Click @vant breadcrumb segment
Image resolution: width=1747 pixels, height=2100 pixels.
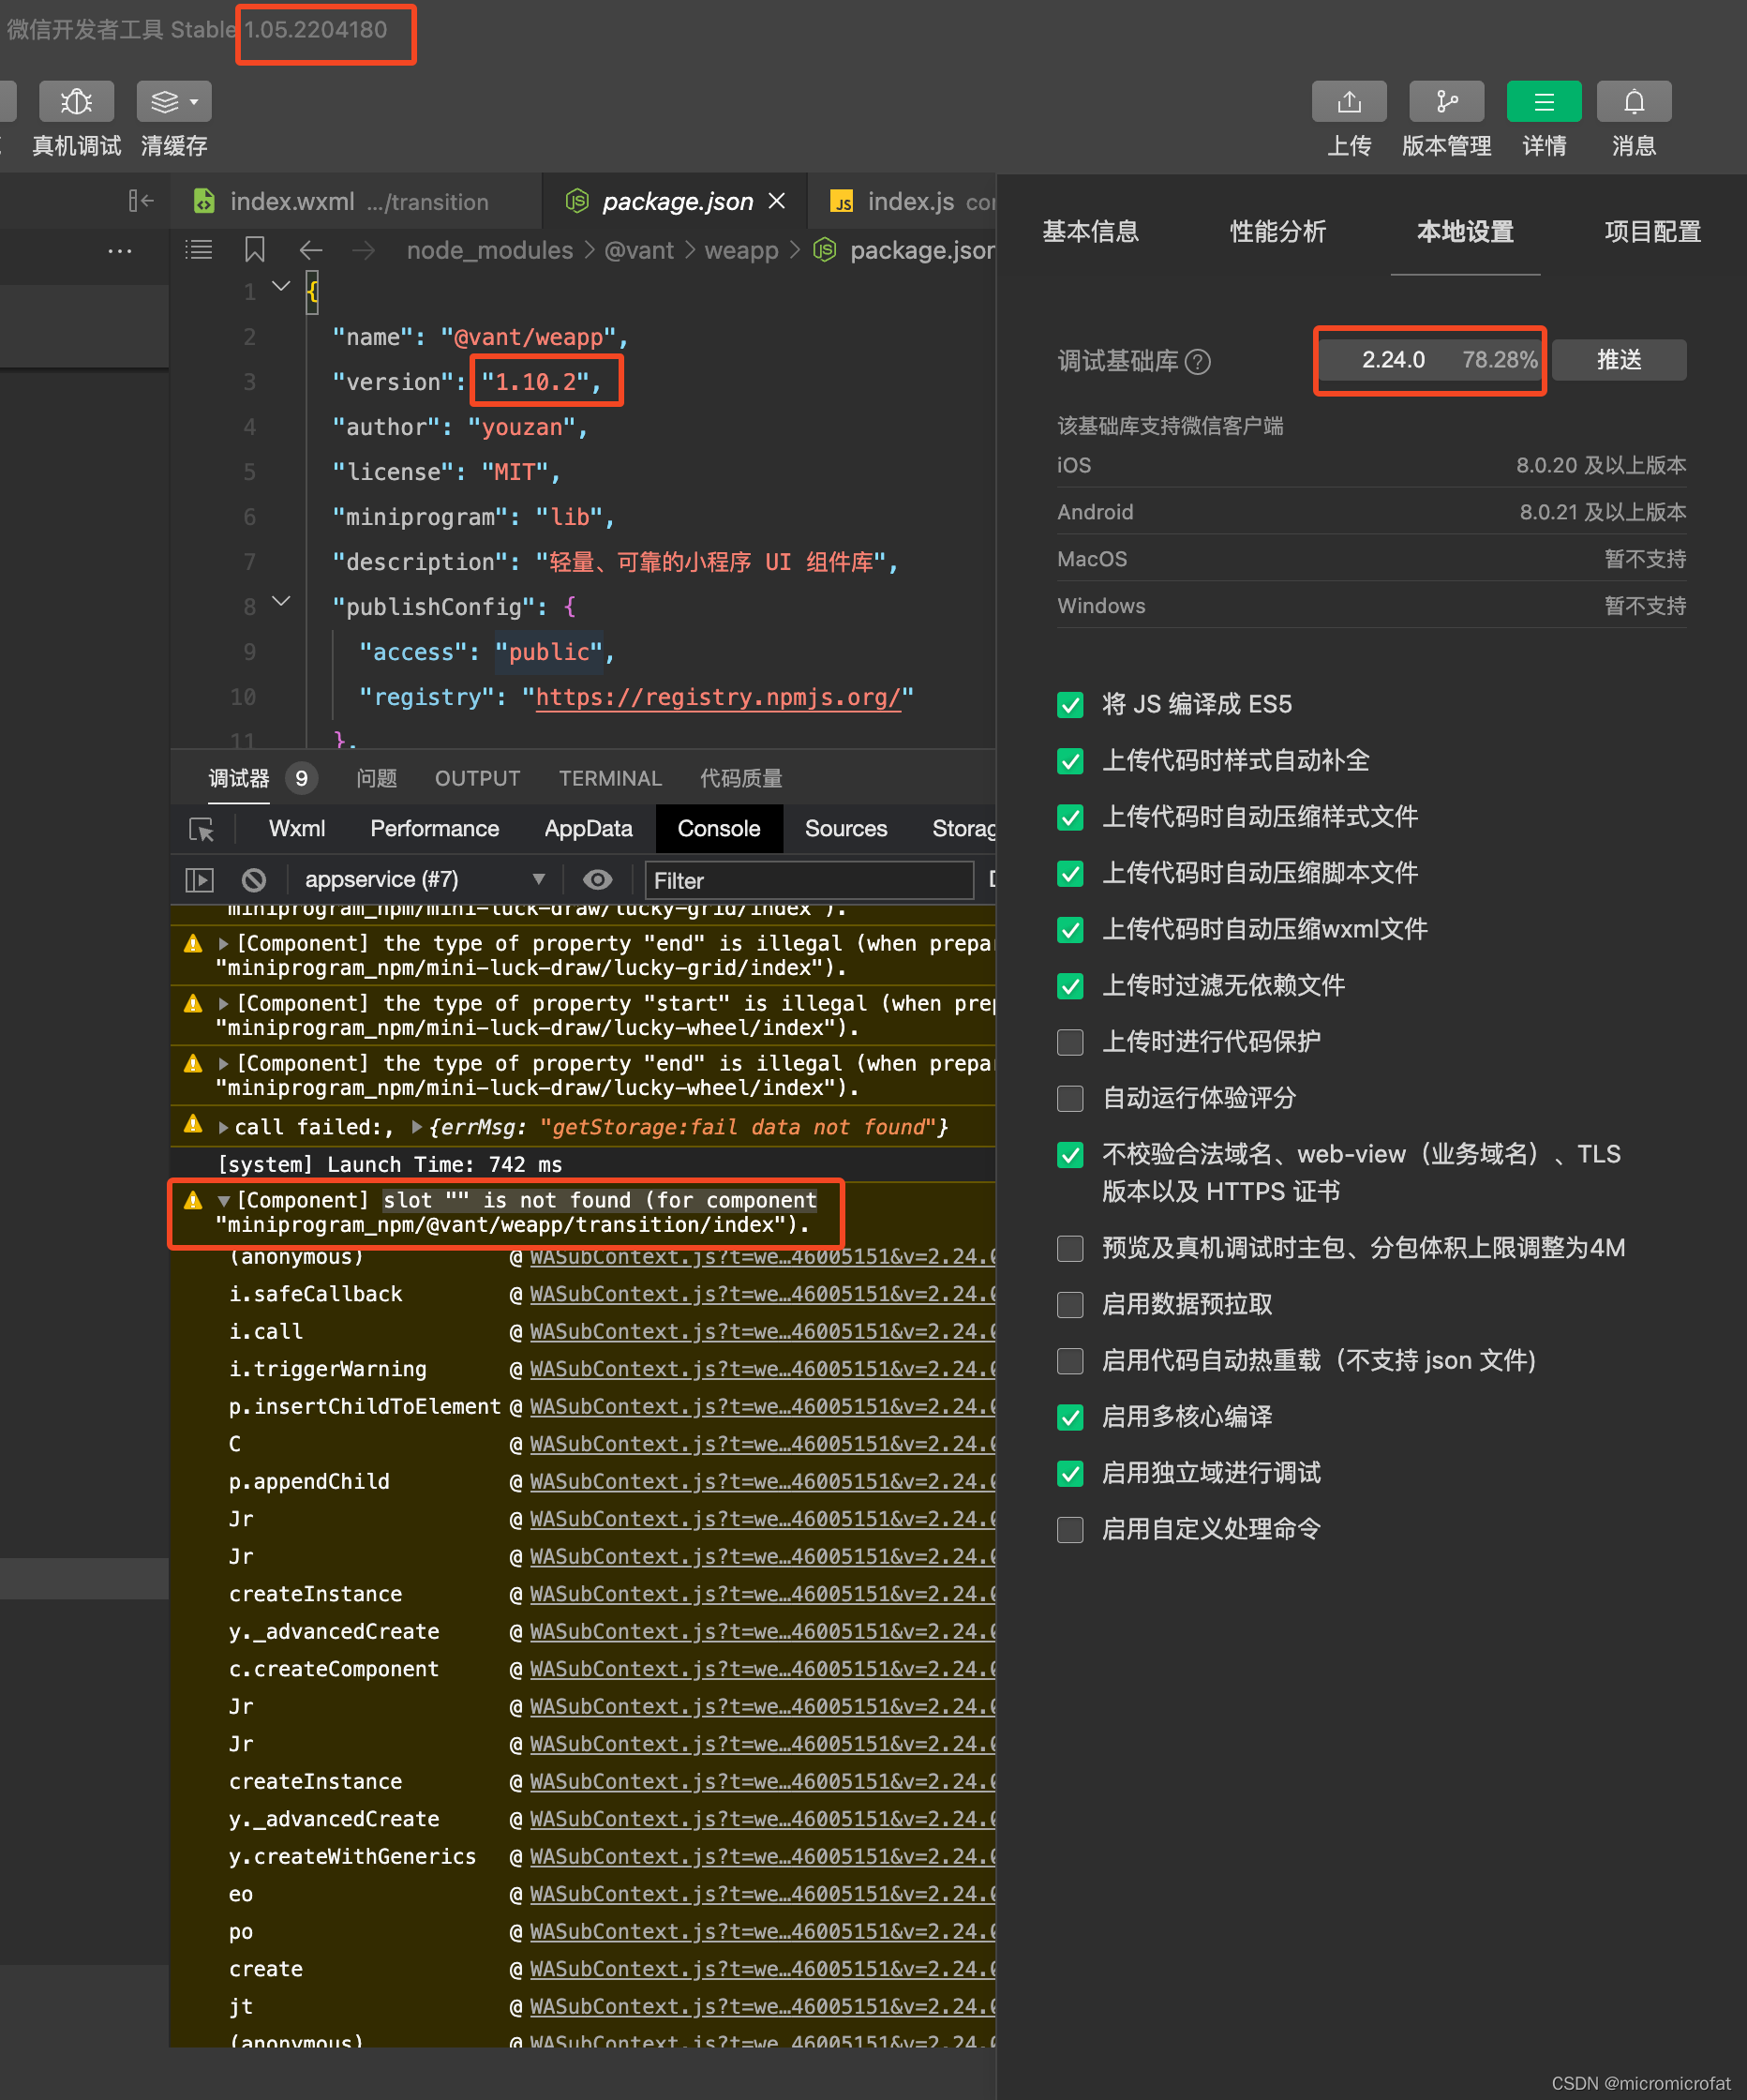(639, 250)
